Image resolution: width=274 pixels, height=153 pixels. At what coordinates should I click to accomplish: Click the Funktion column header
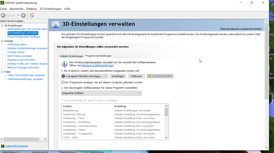point(87,106)
